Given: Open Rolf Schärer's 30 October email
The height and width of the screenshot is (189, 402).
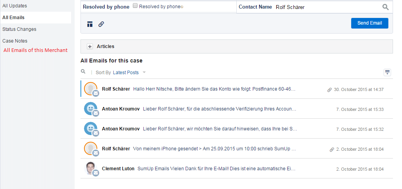Looking at the screenshot, I should [214, 89].
